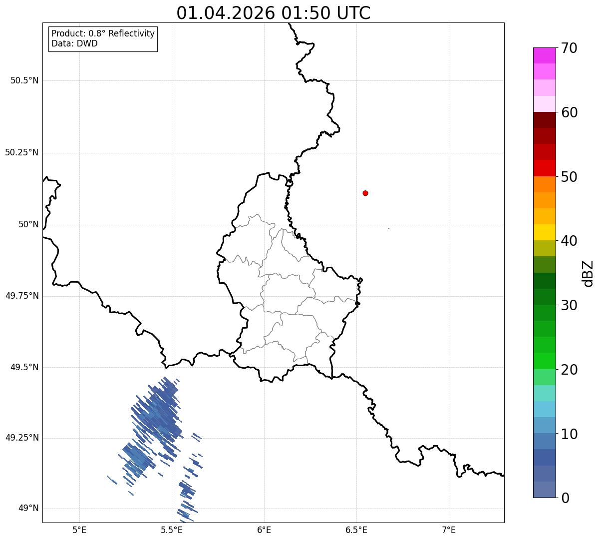Click the colorbar value '40'
The height and width of the screenshot is (540, 600).
[x=569, y=241]
